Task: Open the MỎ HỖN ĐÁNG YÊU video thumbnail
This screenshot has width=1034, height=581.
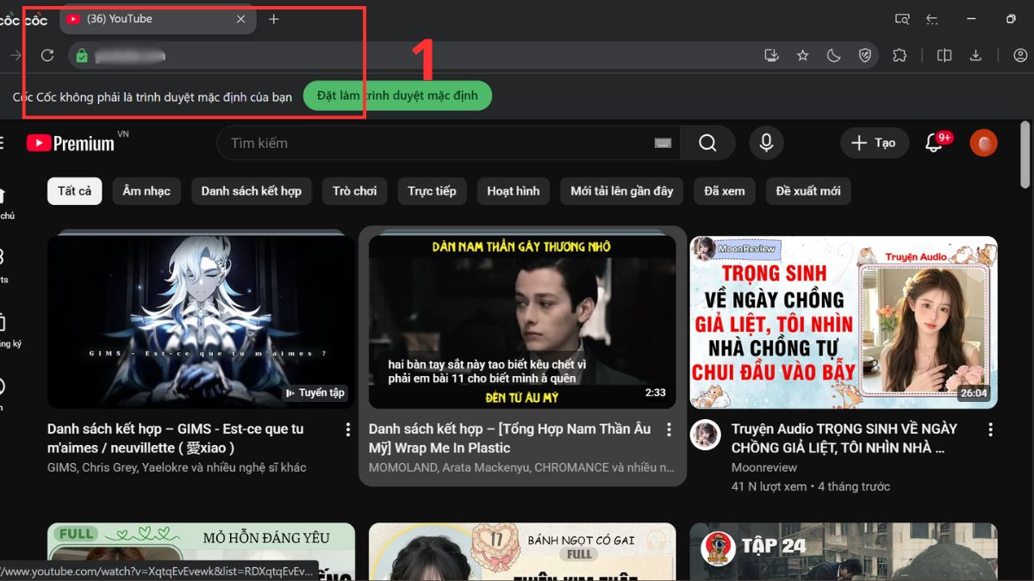Action: [201, 552]
